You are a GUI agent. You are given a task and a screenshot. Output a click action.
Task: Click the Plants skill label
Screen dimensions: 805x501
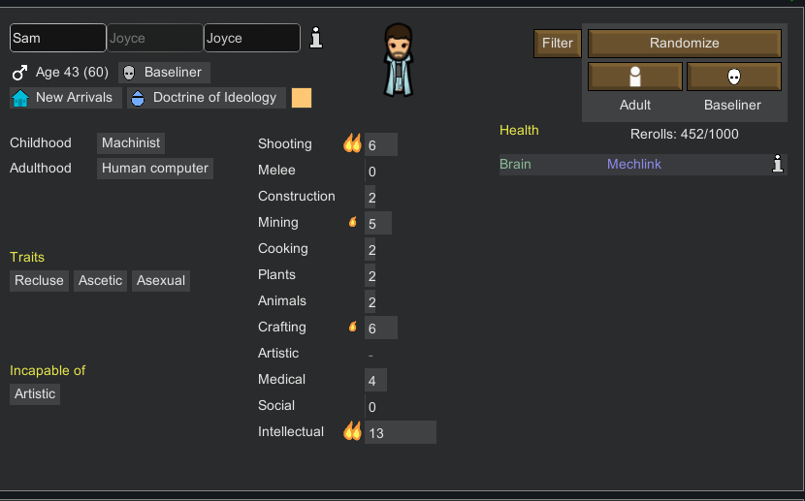click(x=276, y=274)
